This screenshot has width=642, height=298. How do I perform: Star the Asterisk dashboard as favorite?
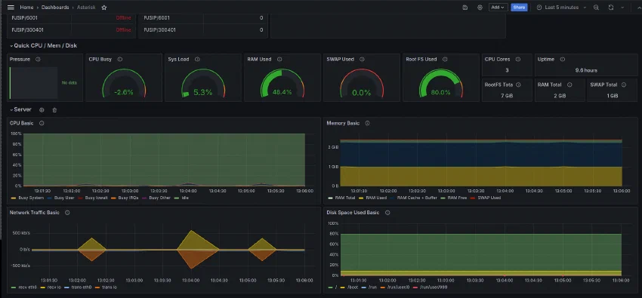click(x=104, y=8)
